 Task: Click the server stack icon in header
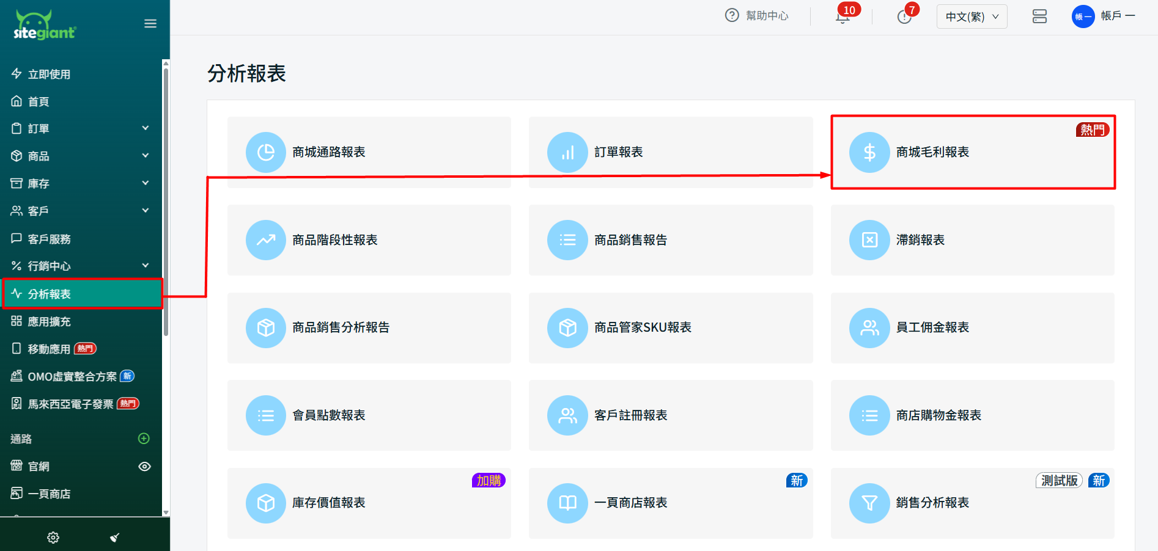pos(1039,16)
